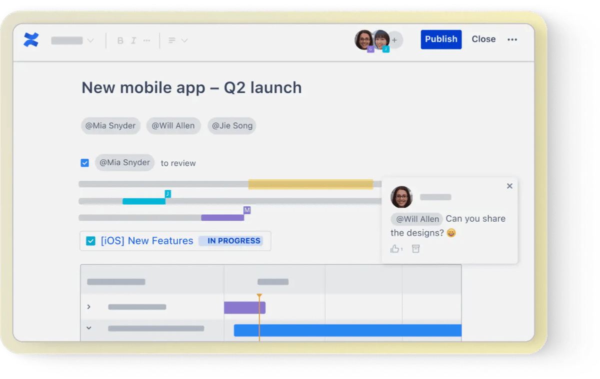Click the Confluence logo
The width and height of the screenshot is (600, 379).
pos(31,40)
